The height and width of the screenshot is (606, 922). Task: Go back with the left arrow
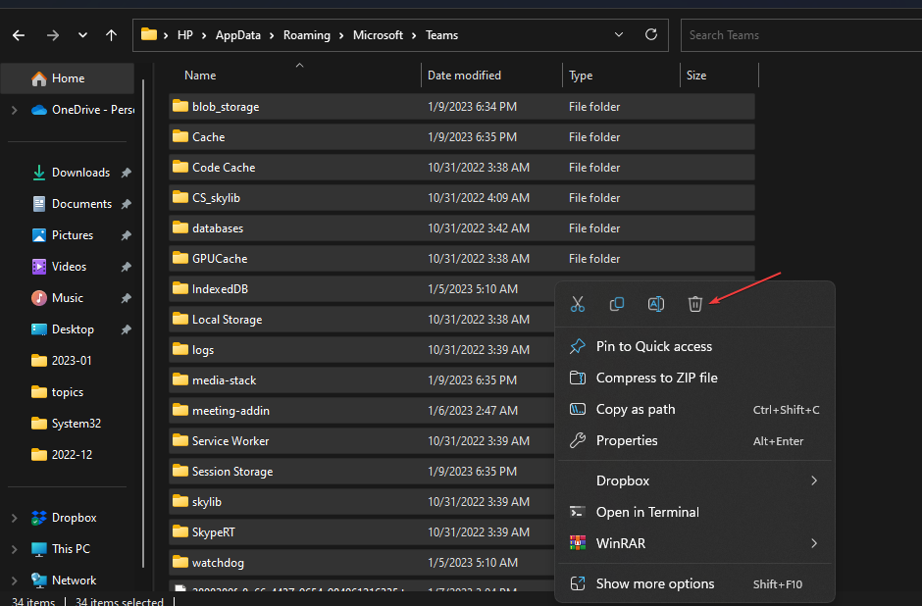pyautogui.click(x=19, y=35)
